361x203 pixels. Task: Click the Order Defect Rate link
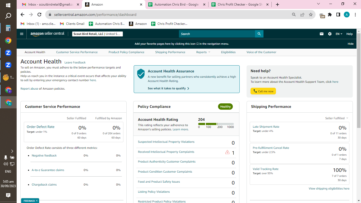coord(40,127)
